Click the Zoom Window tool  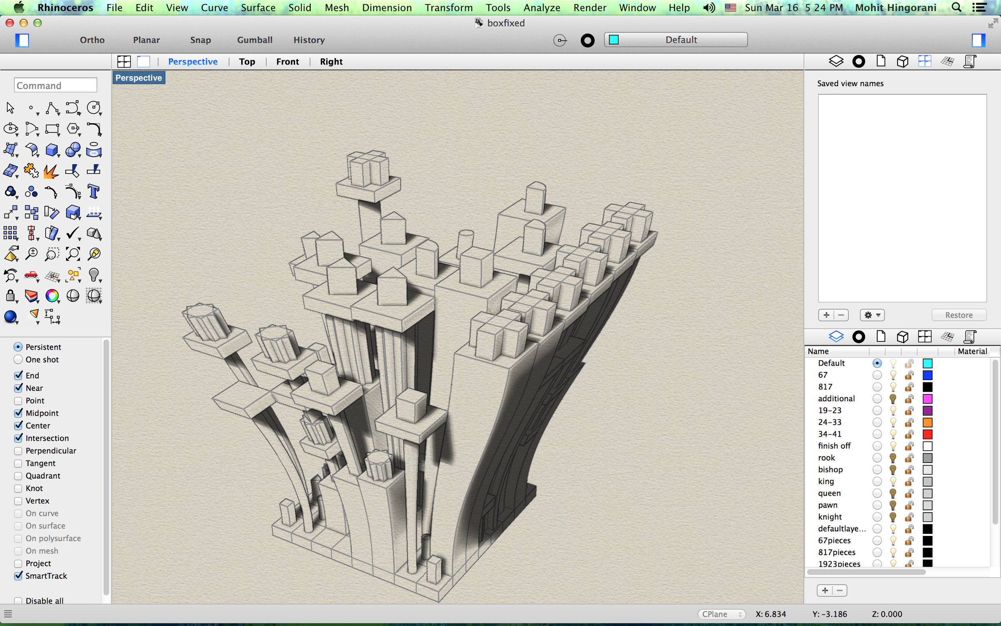(52, 254)
